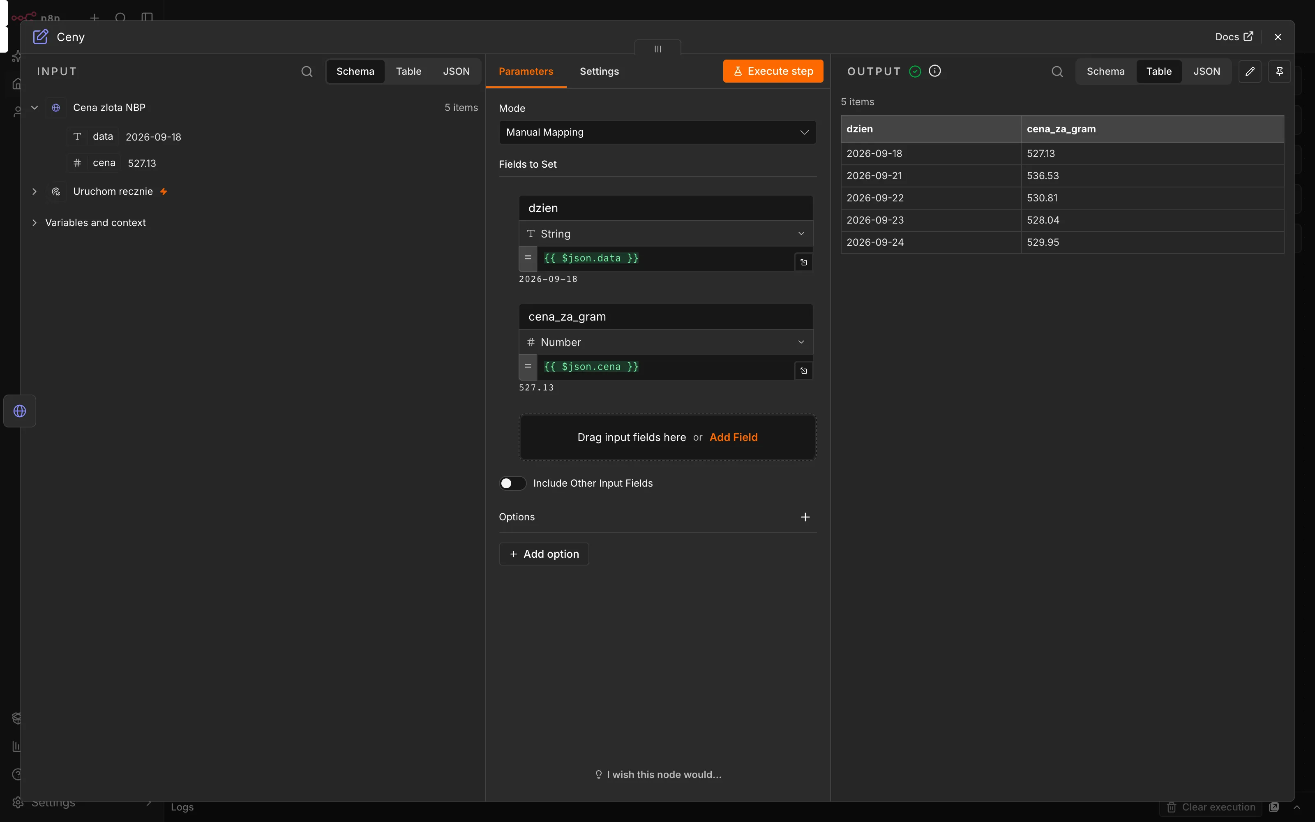The image size is (1315, 822).
Task: Click the search icon in the INPUT panel
Action: click(307, 71)
